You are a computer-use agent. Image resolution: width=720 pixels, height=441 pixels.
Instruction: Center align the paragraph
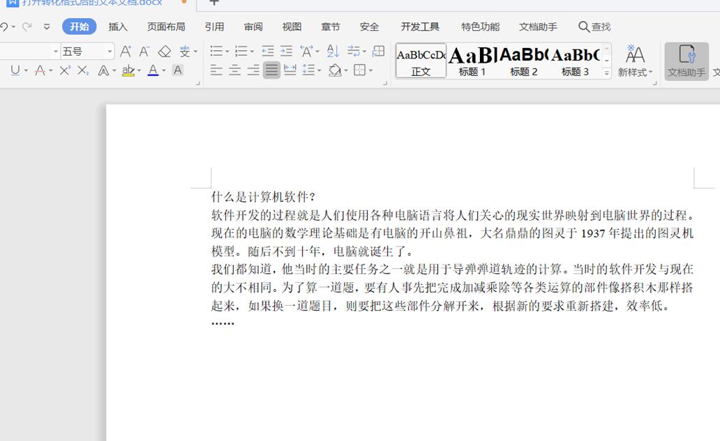click(x=234, y=70)
